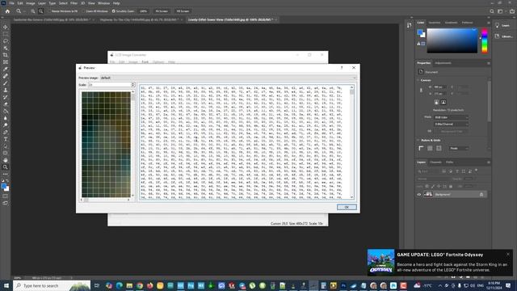The width and height of the screenshot is (517, 291).
Task: Click the Fill Screen button
Action: click(183, 11)
